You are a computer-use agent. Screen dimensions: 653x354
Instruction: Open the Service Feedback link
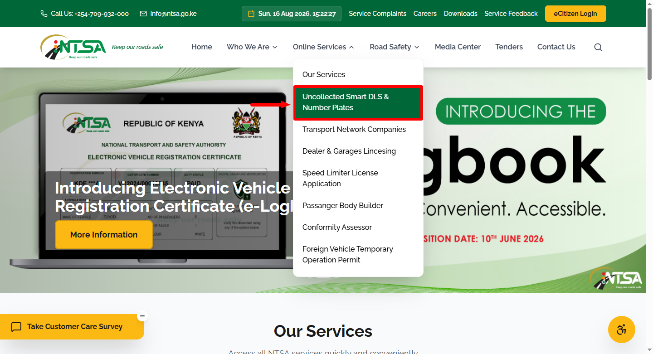pos(511,14)
